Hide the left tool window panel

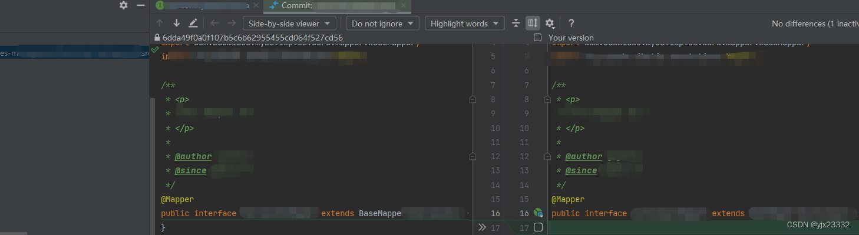pos(140,5)
